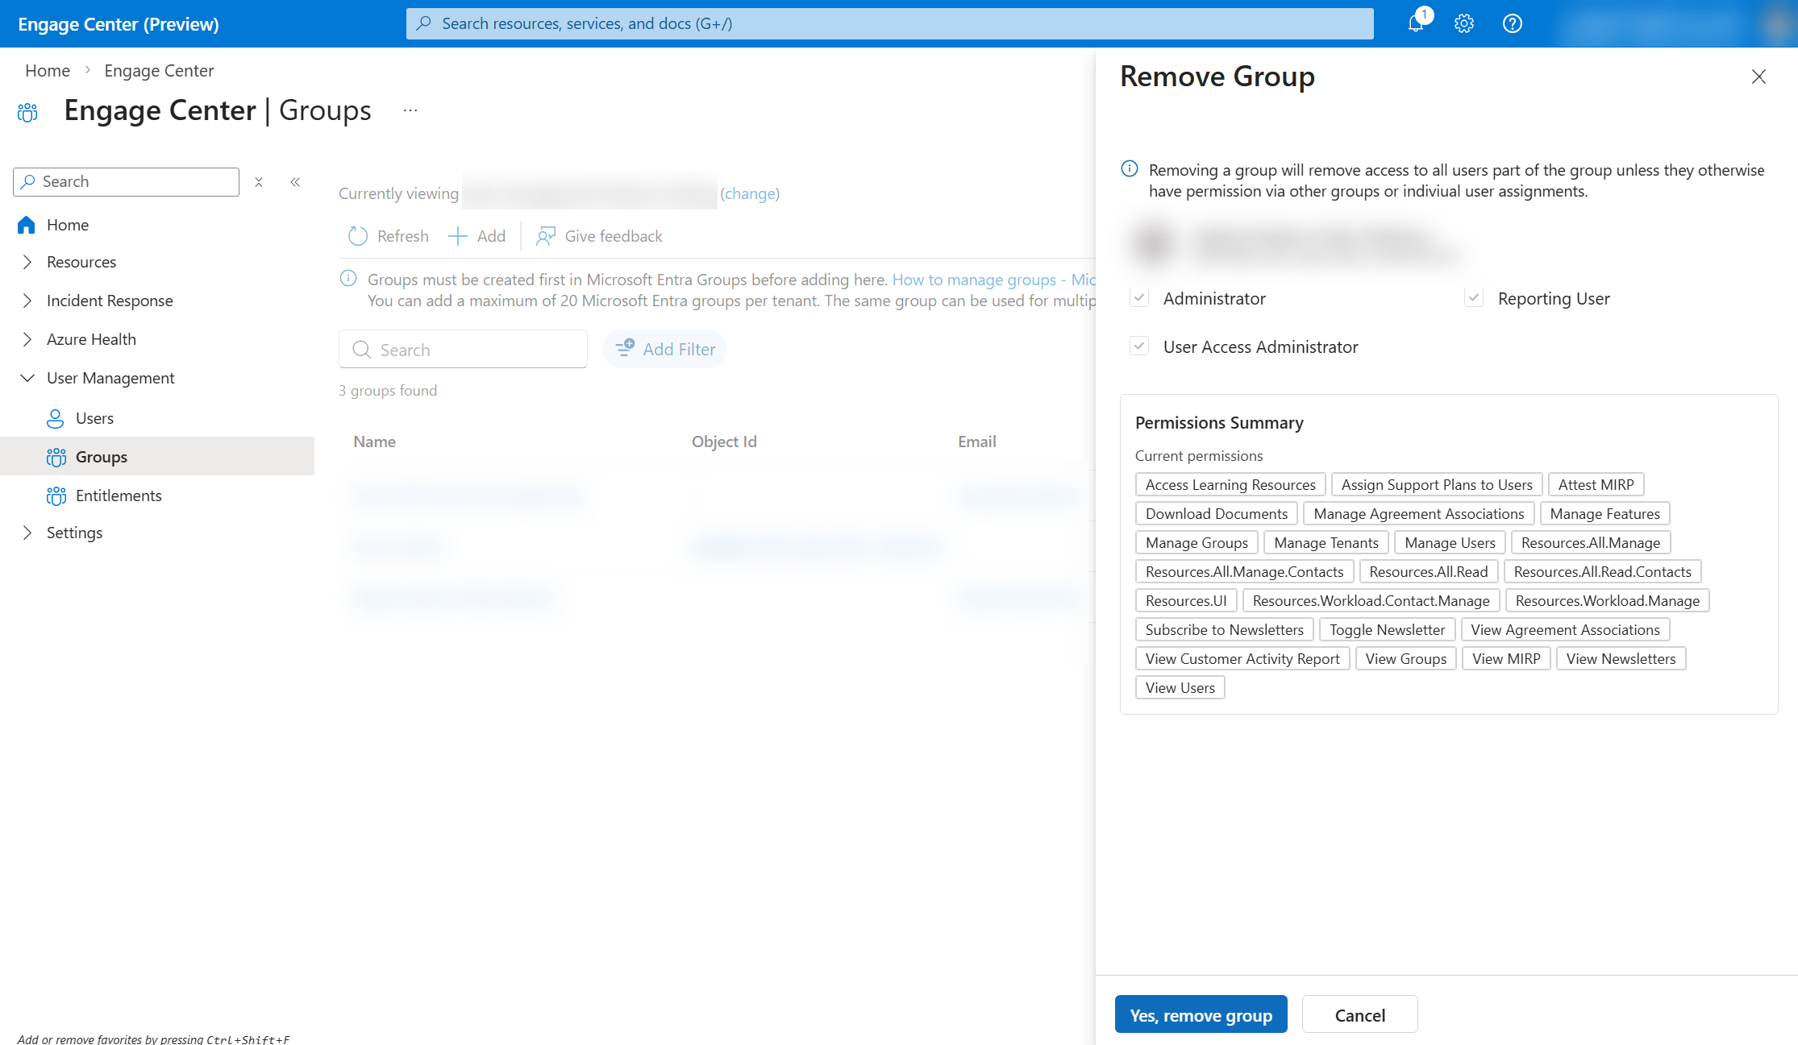1798x1045 pixels.
Task: Click the Manage Features permission tag
Action: (x=1604, y=513)
